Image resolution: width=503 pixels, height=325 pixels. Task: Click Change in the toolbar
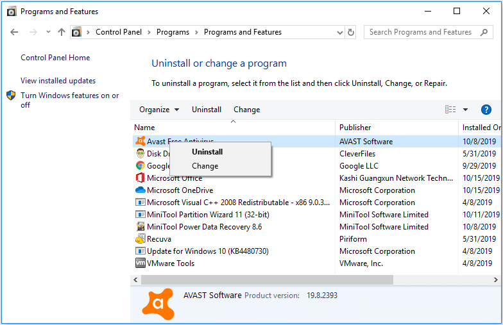pos(246,110)
